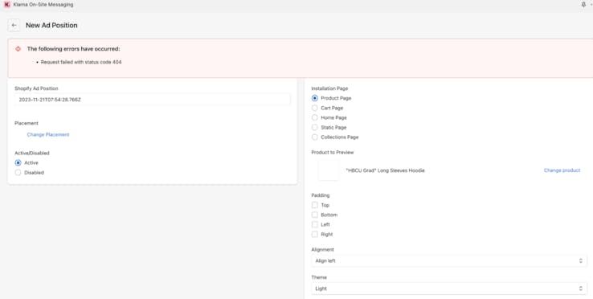Select Home Page installation option
Screen dimensions: 593x299
(315, 117)
